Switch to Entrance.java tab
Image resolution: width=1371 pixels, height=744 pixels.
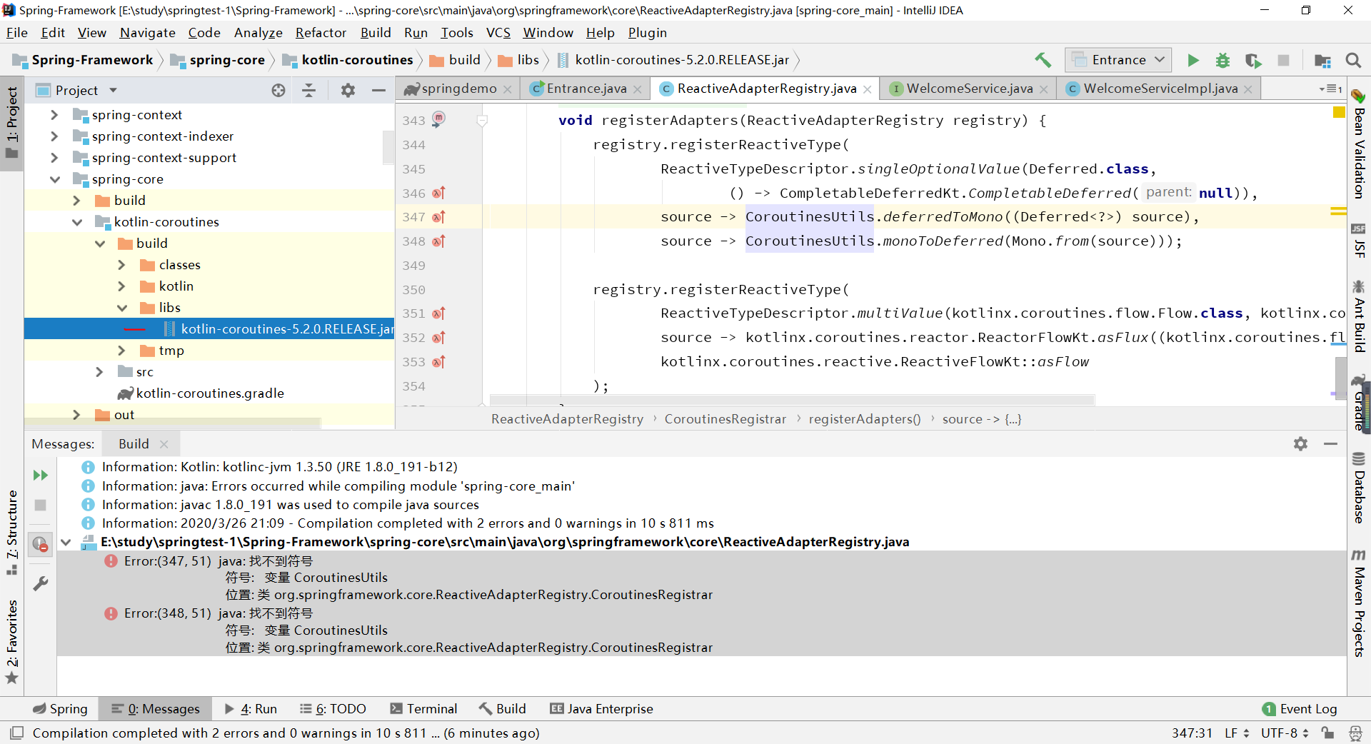click(x=586, y=89)
